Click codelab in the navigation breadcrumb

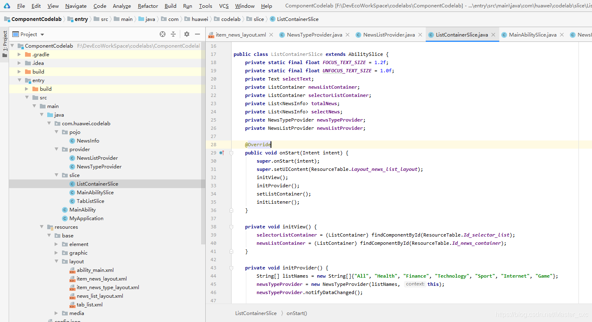pos(231,19)
